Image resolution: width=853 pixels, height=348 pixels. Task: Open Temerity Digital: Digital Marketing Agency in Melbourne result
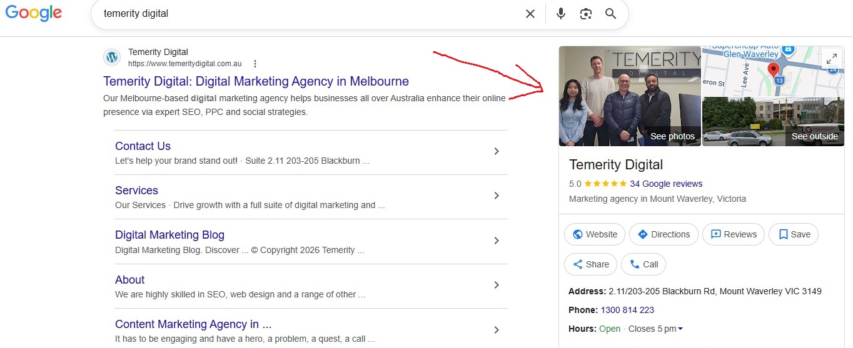pyautogui.click(x=256, y=81)
